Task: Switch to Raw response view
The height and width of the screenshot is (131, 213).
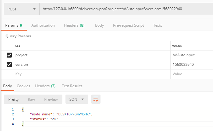Action: pos(31,99)
